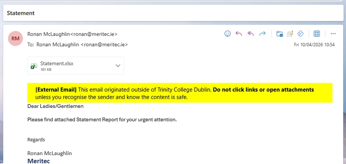Click the RM sender avatar
This screenshot has height=164, width=346.
point(15,38)
